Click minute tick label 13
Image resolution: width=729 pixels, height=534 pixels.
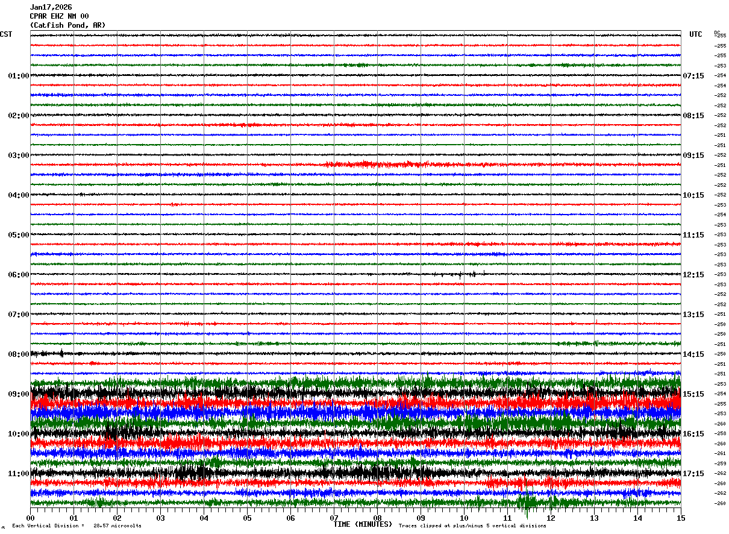[595, 518]
